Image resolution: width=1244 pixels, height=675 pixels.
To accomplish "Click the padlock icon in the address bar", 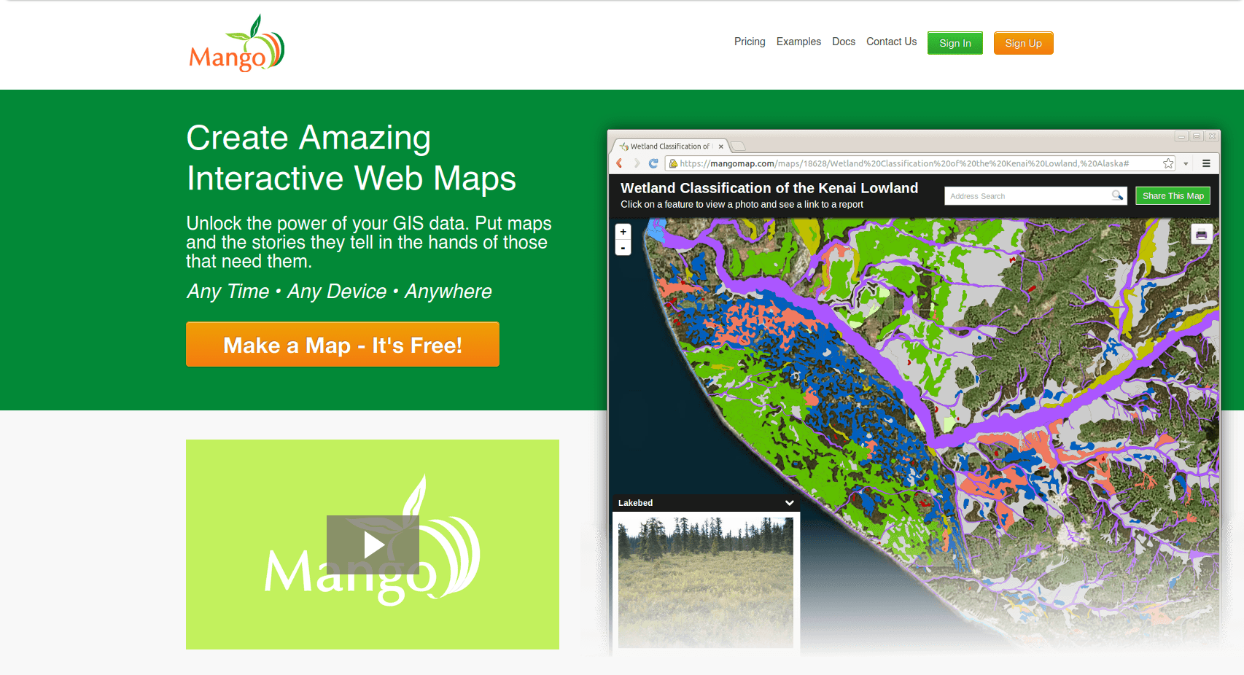I will [674, 163].
